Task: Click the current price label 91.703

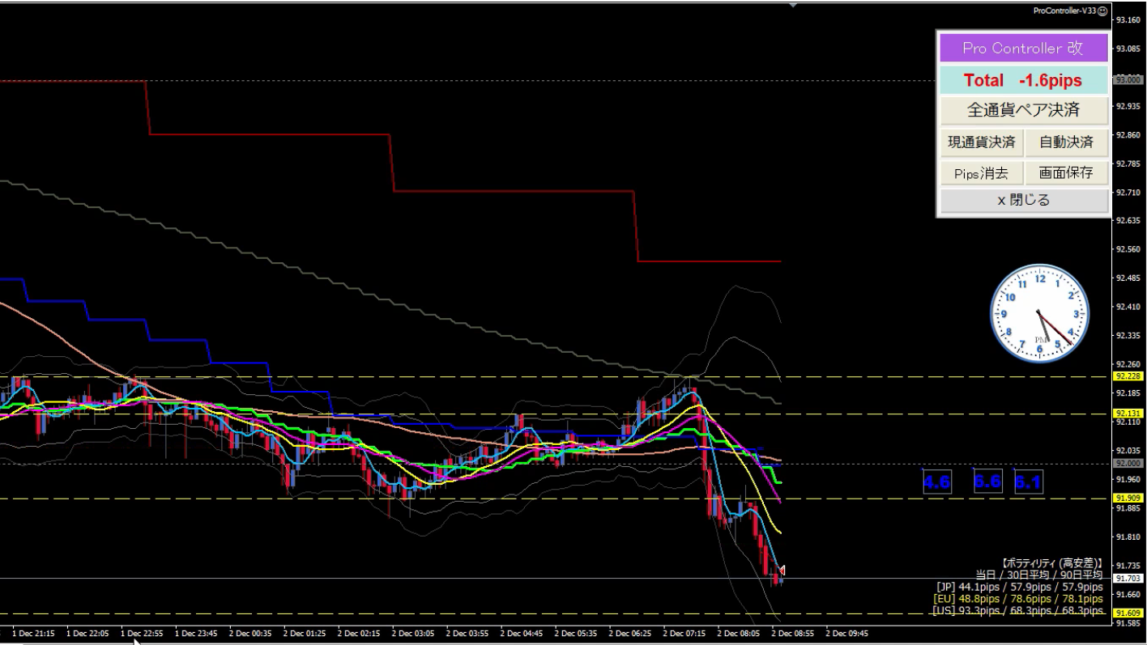Action: (1127, 578)
